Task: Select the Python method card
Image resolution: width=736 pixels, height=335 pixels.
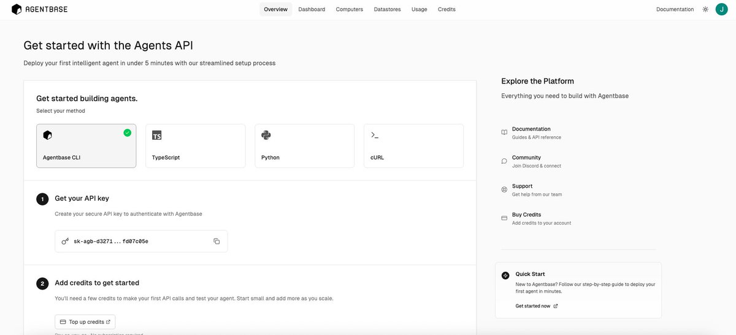Action: pyautogui.click(x=304, y=146)
